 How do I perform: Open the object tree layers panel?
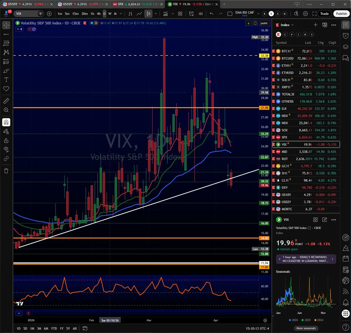pos(345,47)
